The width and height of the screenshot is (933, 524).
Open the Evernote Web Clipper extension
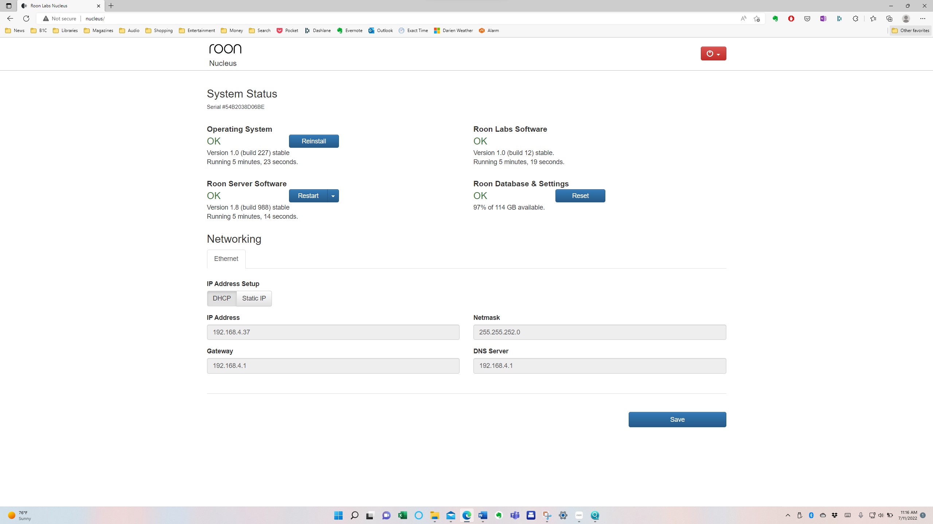tap(775, 19)
